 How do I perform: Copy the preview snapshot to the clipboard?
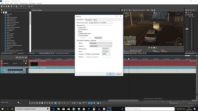[152, 10]
